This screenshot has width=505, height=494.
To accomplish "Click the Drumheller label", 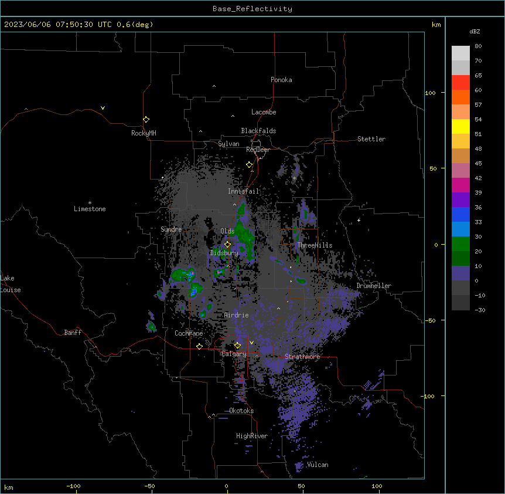I will coord(374,286).
